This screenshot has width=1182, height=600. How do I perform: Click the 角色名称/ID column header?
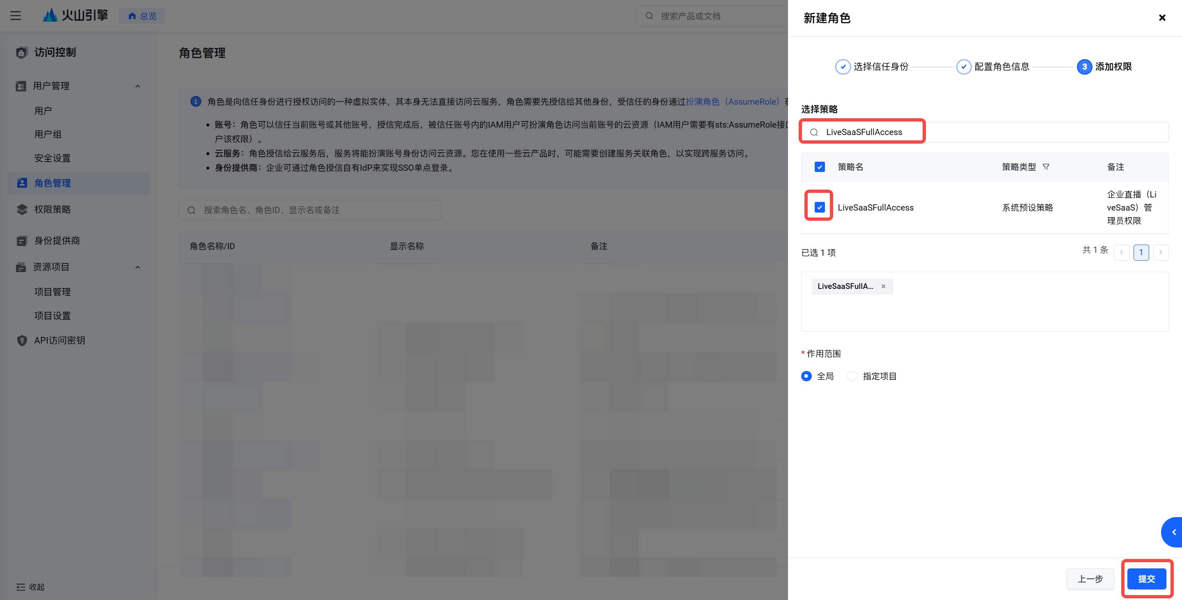(213, 246)
